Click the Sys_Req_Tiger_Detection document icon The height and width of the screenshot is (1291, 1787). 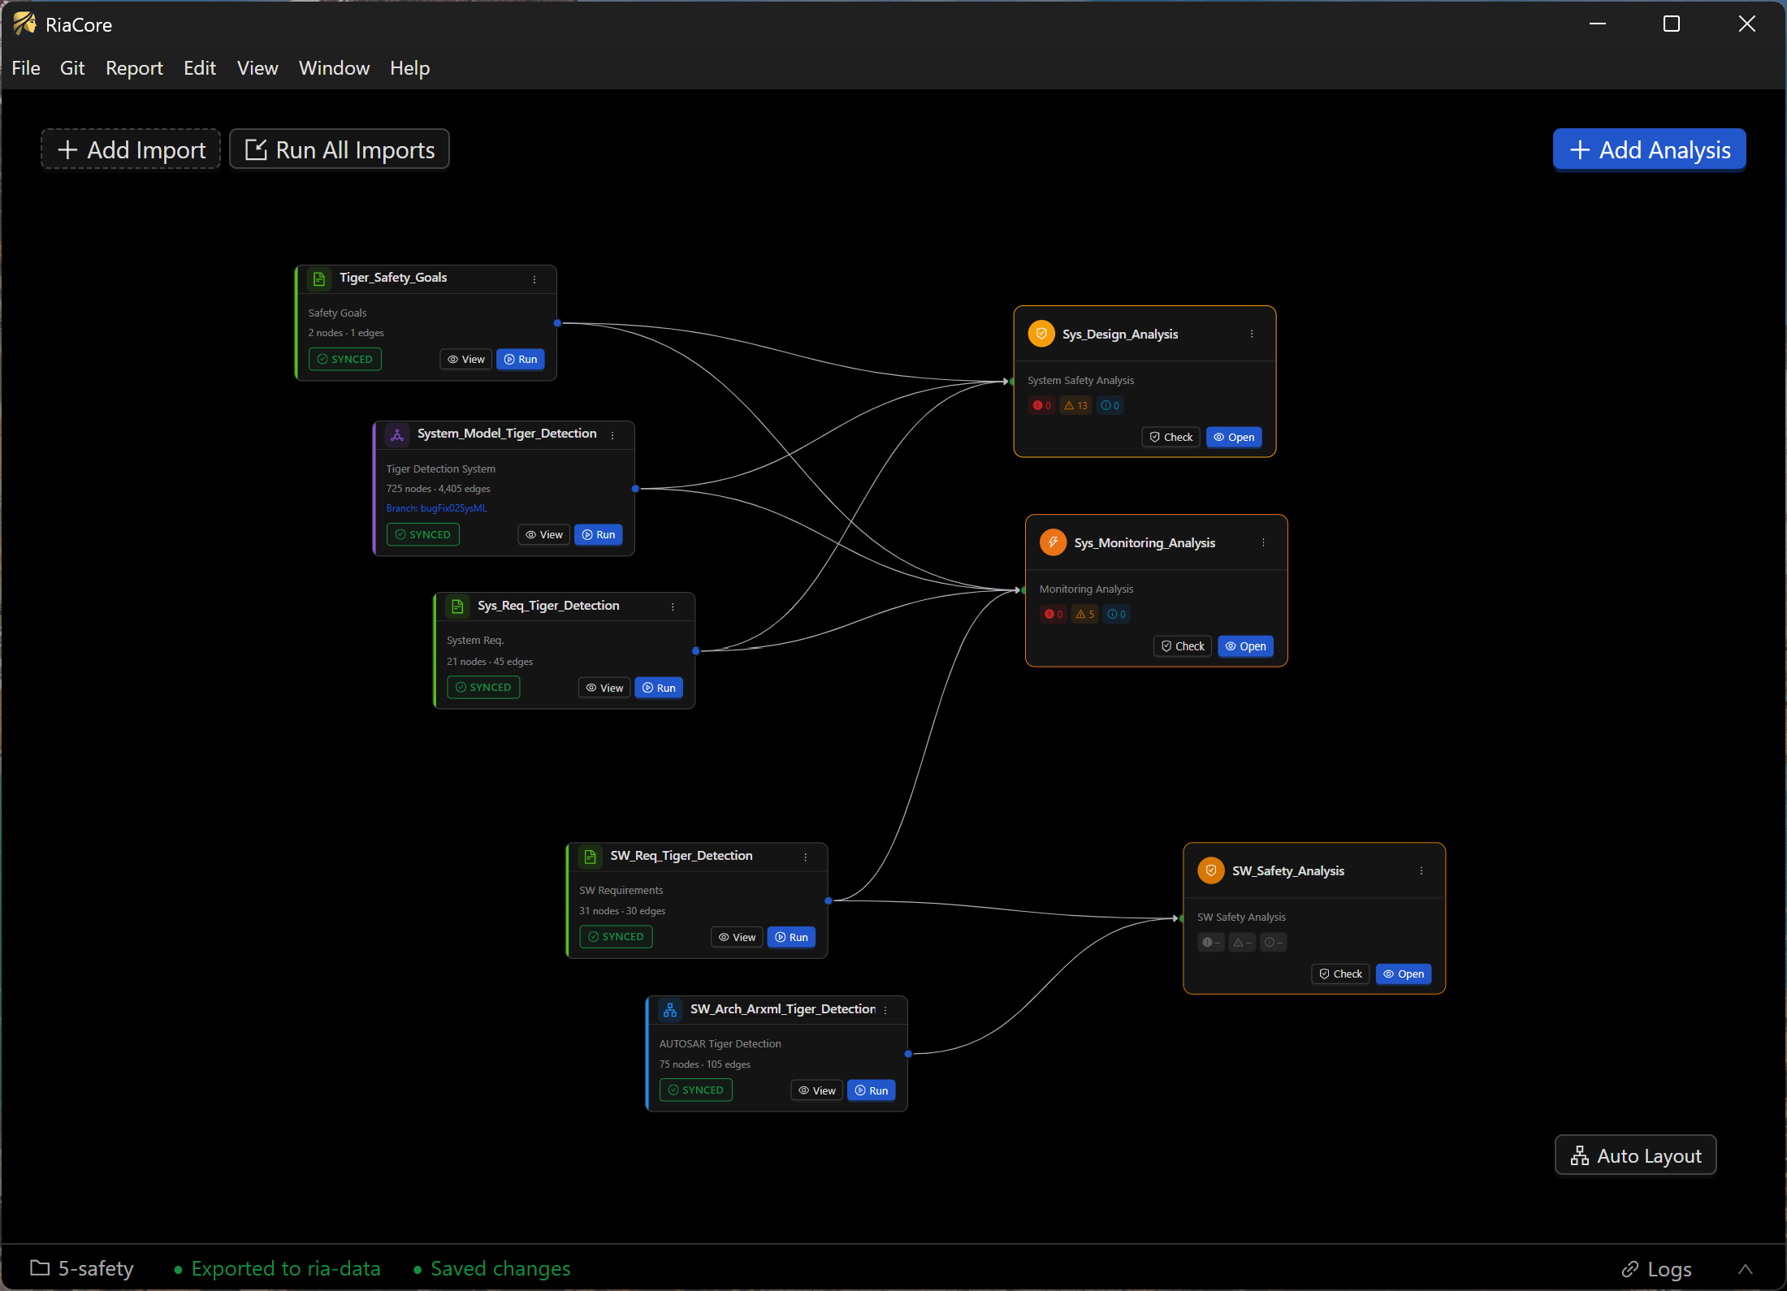457,607
